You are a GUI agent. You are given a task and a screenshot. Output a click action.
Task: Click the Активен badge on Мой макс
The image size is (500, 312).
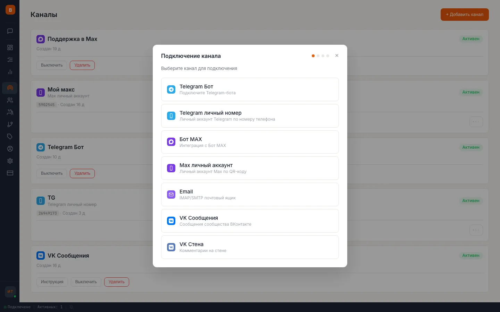tap(471, 92)
